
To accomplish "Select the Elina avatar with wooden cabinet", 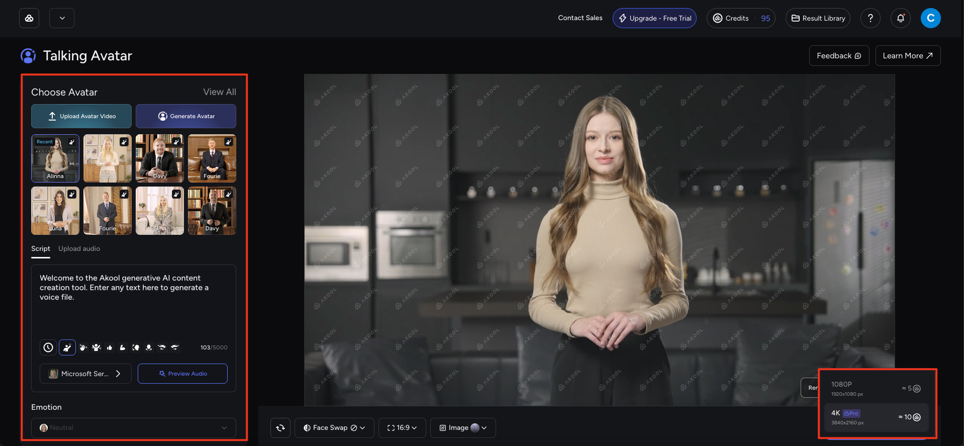I will pos(108,158).
